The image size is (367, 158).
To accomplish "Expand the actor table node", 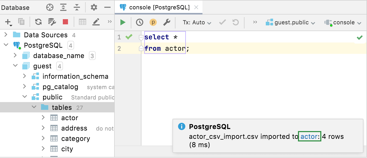I will (43, 118).
